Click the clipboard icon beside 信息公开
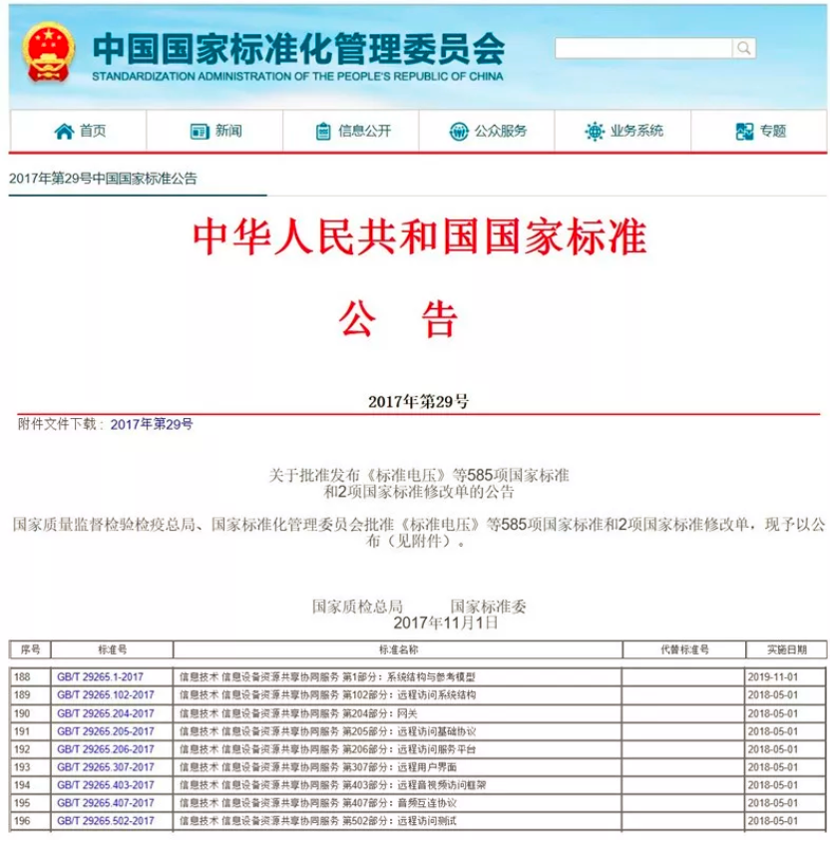Viewport: 830px width, 841px height. pos(323,131)
